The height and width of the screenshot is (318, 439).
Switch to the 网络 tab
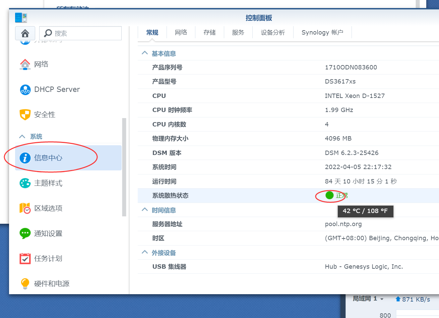181,33
